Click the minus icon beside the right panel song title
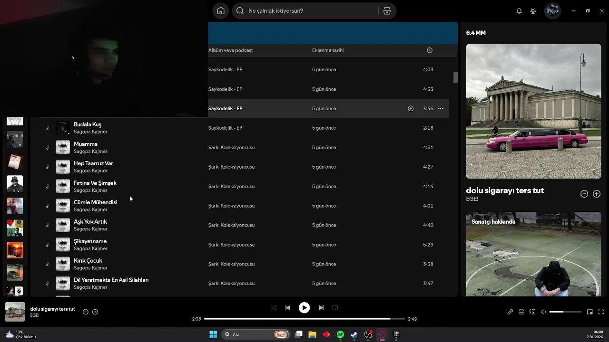The width and height of the screenshot is (609, 342). pyautogui.click(x=584, y=194)
